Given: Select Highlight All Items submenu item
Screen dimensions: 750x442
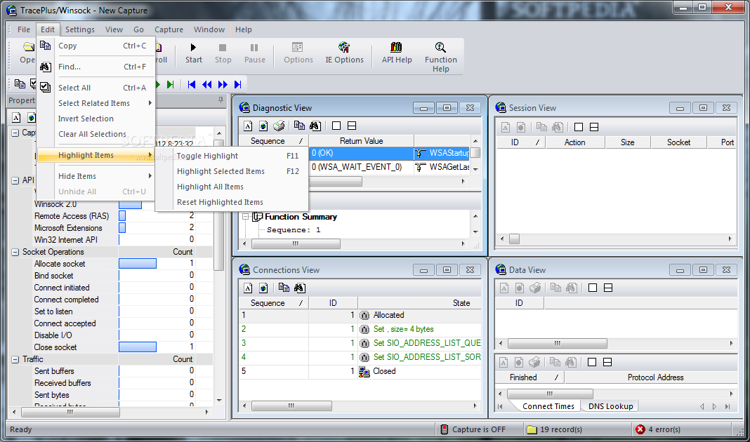Looking at the screenshot, I should click(x=232, y=187).
